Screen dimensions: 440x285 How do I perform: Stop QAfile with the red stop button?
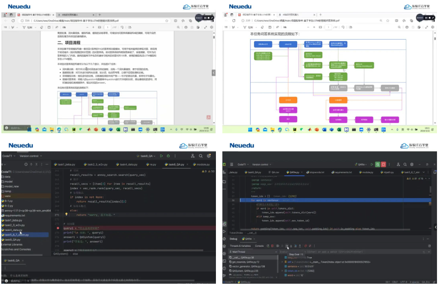(383, 164)
